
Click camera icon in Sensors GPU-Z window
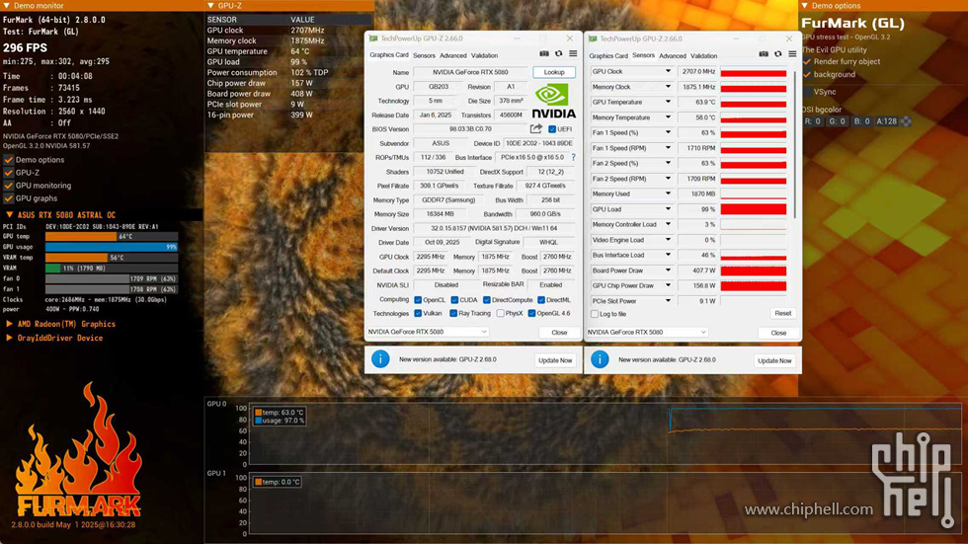tap(764, 54)
